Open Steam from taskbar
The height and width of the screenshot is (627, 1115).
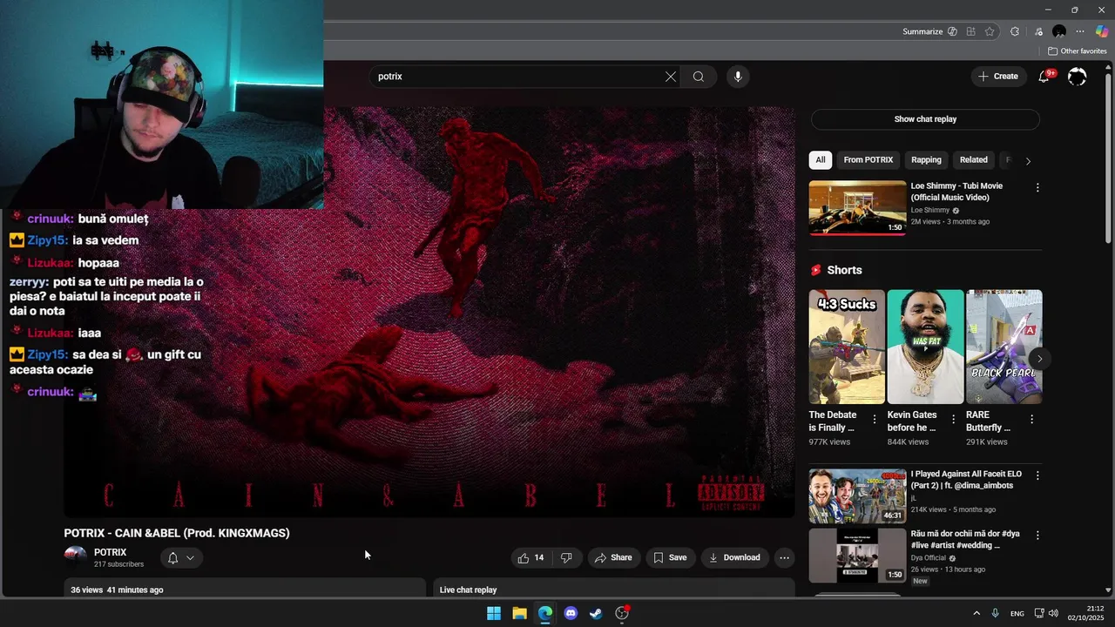click(596, 613)
